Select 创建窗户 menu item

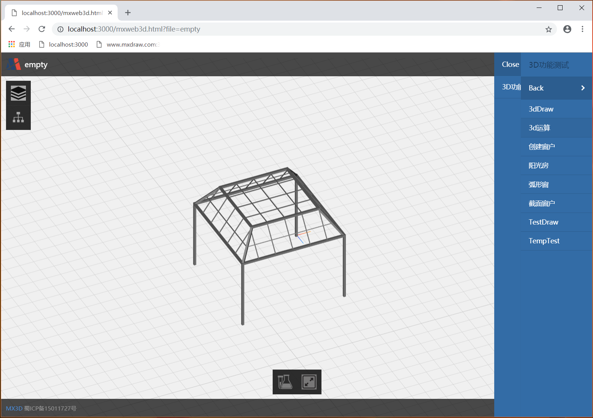point(557,146)
